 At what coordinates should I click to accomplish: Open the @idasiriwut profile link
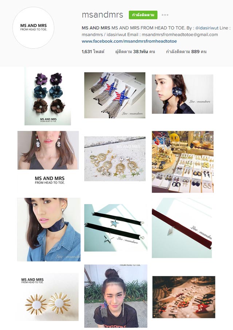[x=207, y=28]
